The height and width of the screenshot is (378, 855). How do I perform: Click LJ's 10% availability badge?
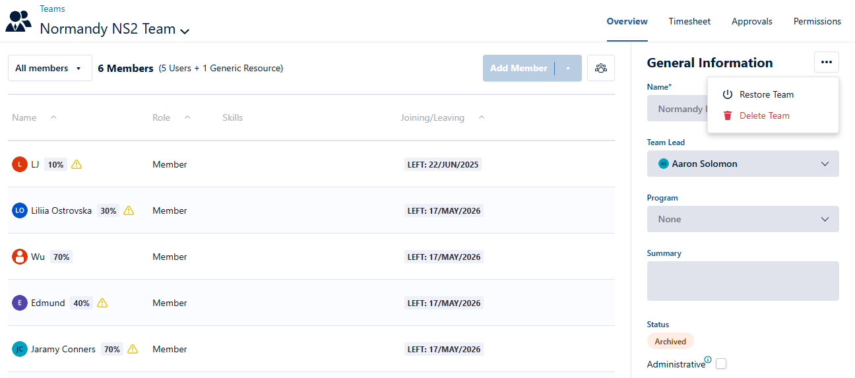pyautogui.click(x=55, y=164)
